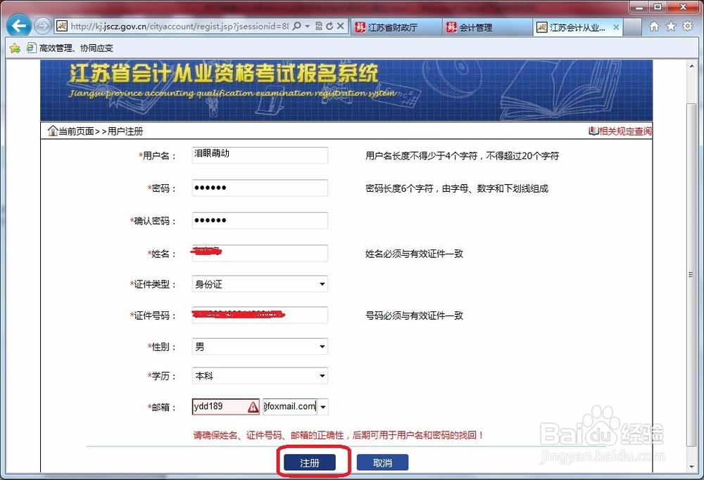Click the address bar URL field
This screenshot has width=704, height=480.
(x=180, y=26)
